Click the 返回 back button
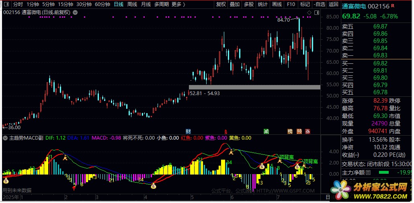The image size is (414, 203). pos(334,4)
